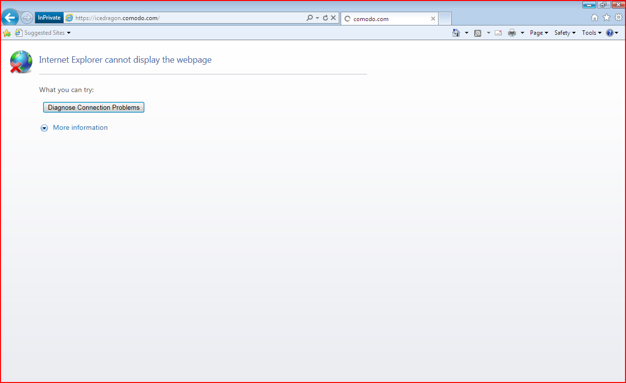626x383 pixels.
Task: Open a new tab
Action: click(444, 19)
